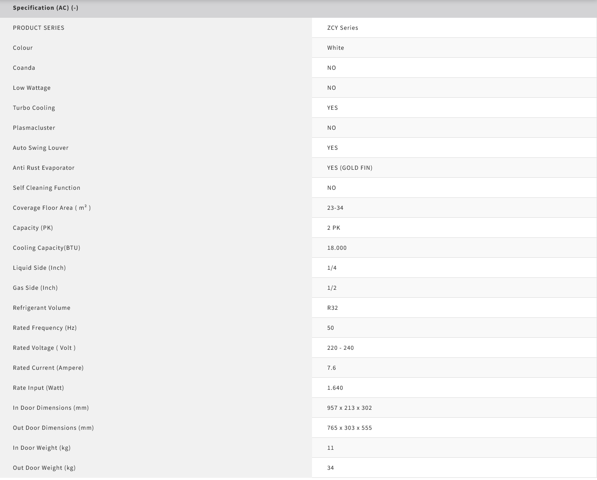Click the Anti Rust Evaporator label

click(44, 168)
